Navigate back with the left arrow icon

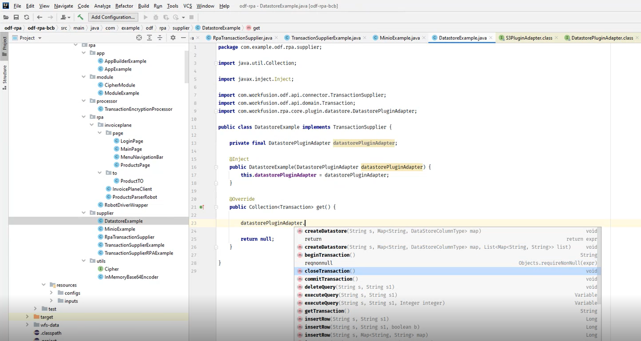[40, 17]
